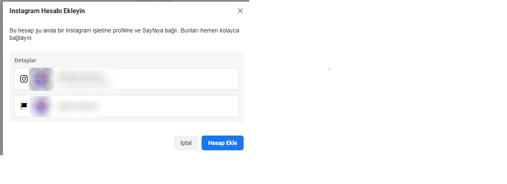Confirm with the Hesap Ekle button
Viewport: 507px width, 184px height.
(x=223, y=143)
